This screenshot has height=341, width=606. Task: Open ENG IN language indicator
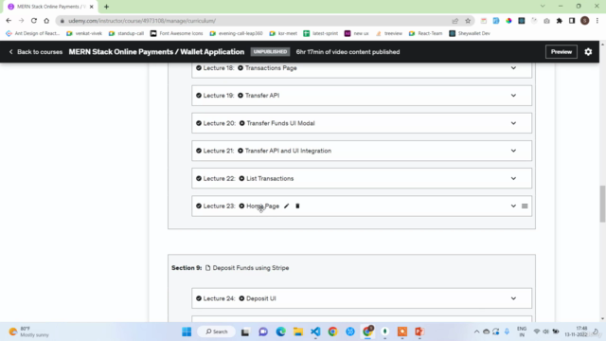pyautogui.click(x=522, y=332)
